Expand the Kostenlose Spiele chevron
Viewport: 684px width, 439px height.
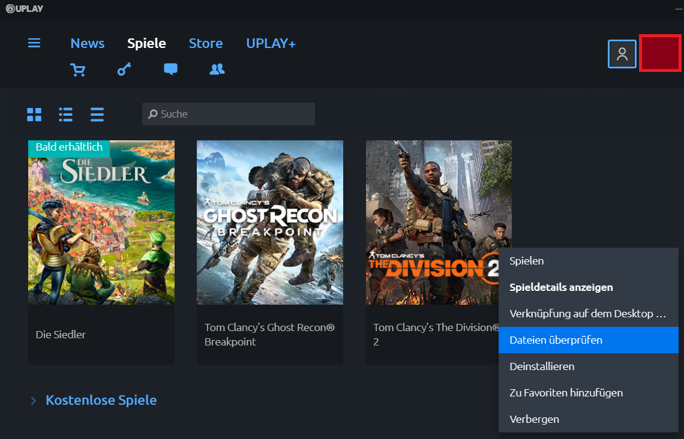point(33,401)
